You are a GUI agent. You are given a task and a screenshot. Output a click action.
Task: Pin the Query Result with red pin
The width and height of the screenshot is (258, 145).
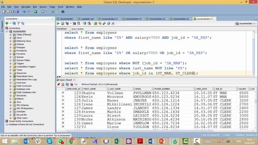pyautogui.click(x=58, y=84)
